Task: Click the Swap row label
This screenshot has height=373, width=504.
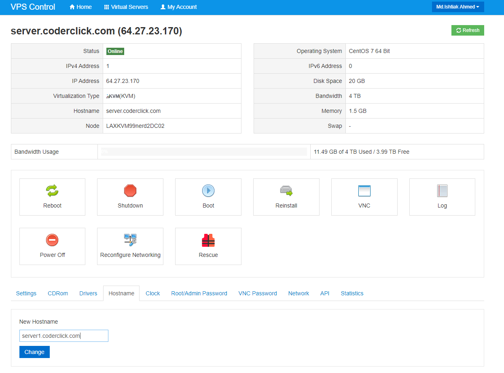Action: click(335, 126)
